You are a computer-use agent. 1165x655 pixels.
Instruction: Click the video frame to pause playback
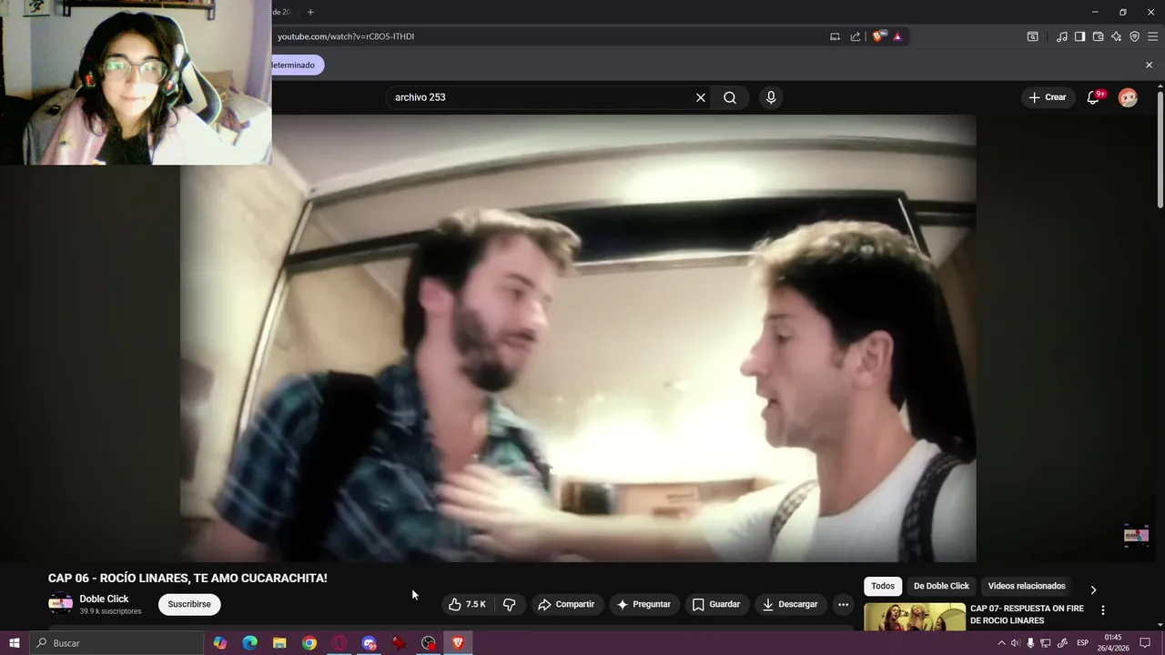pos(578,338)
